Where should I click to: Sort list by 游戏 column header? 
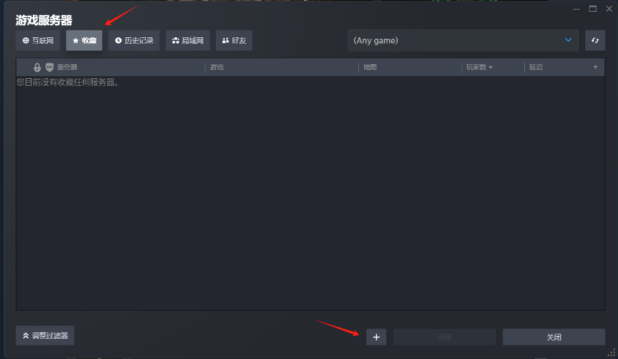point(217,67)
